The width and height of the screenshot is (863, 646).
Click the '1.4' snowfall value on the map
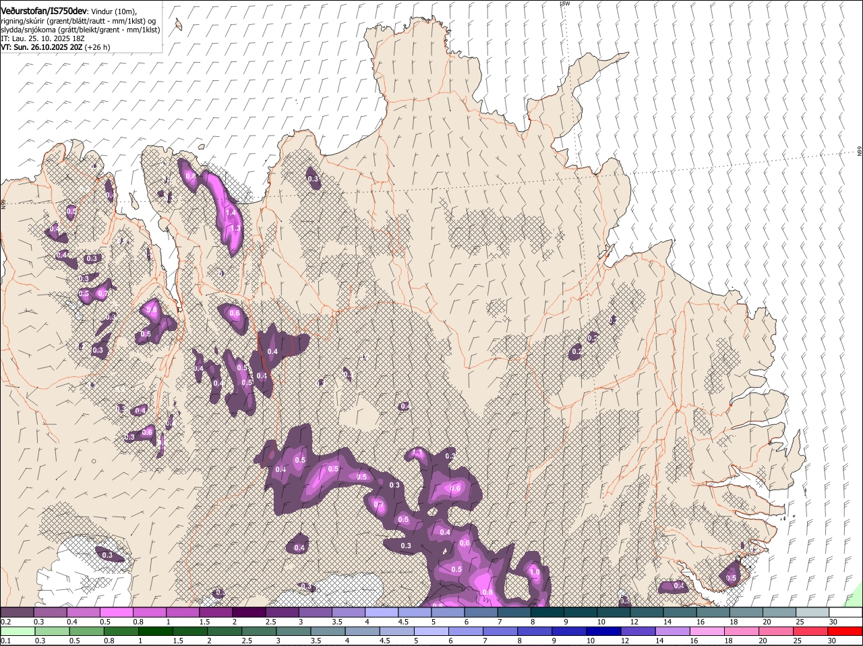[x=231, y=212]
